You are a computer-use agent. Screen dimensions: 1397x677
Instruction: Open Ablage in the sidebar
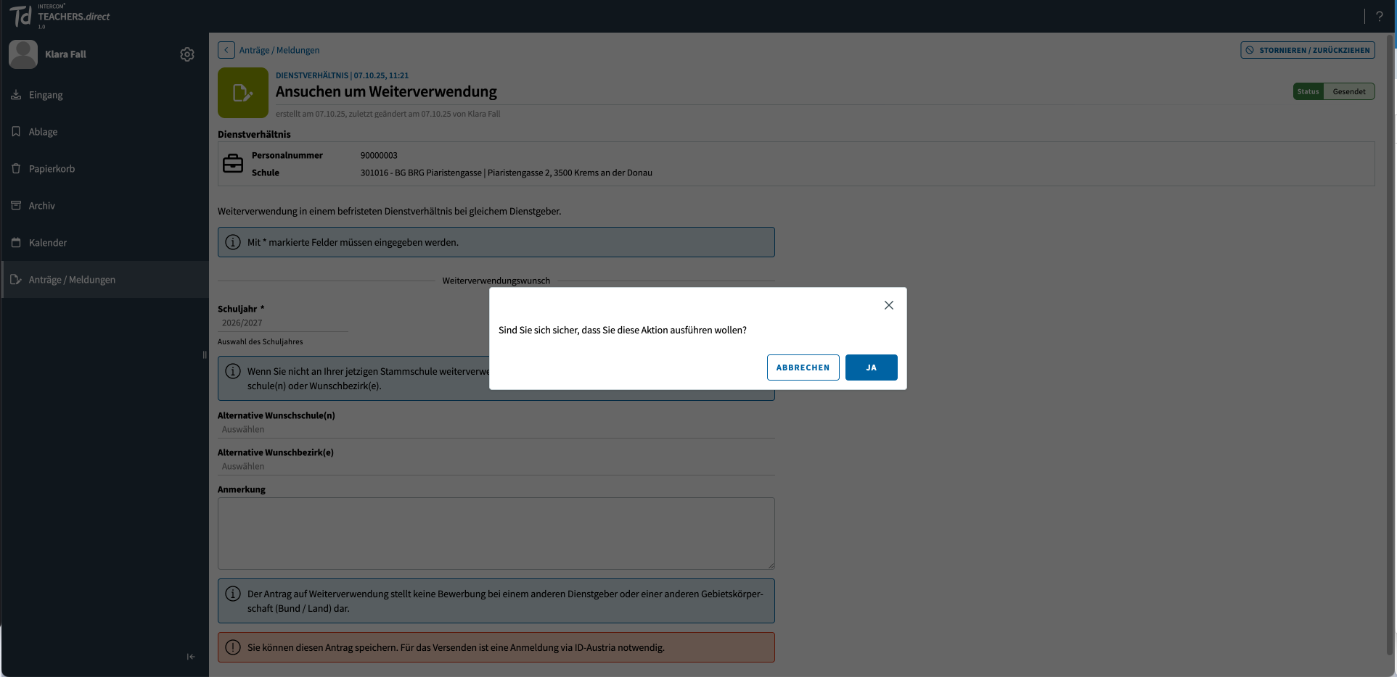43,132
